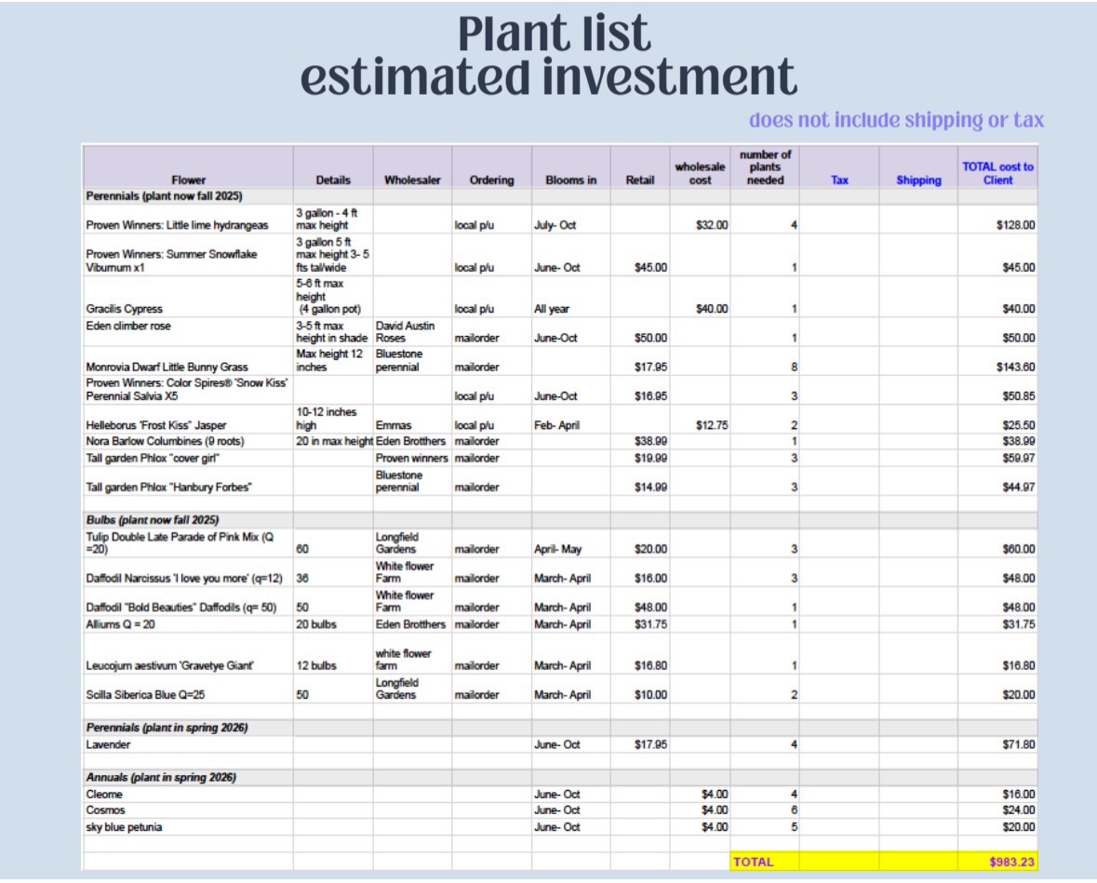Click the 'Plant list estimated investment' title
Image resolution: width=1097 pixels, height=883 pixels.
point(549,55)
